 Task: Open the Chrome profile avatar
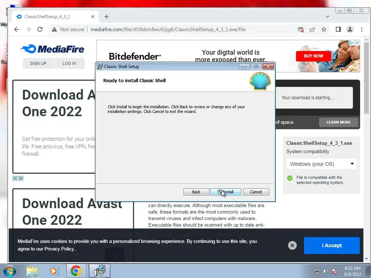pos(350,29)
